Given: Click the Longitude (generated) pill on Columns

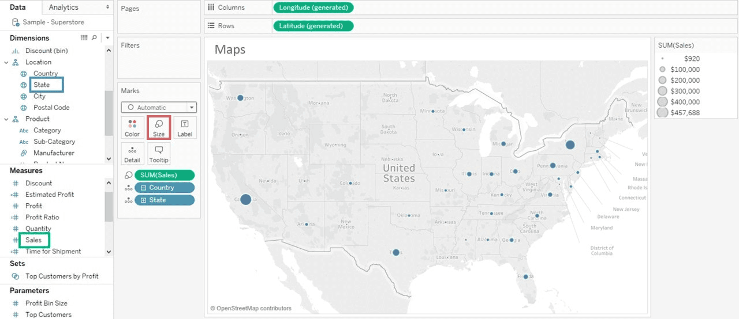Looking at the screenshot, I should [313, 7].
